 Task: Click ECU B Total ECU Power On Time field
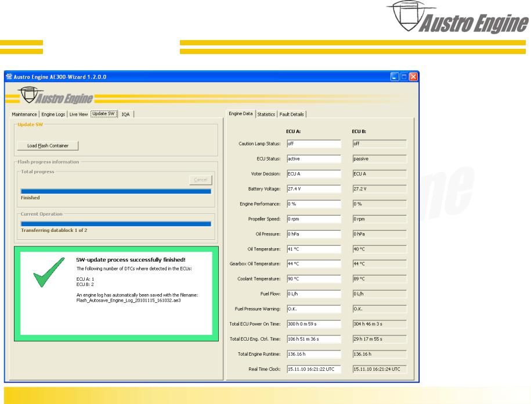coord(380,324)
